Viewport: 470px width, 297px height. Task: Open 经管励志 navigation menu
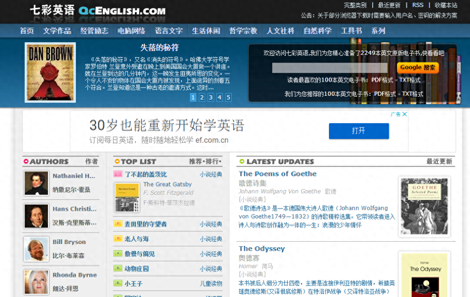(x=94, y=31)
